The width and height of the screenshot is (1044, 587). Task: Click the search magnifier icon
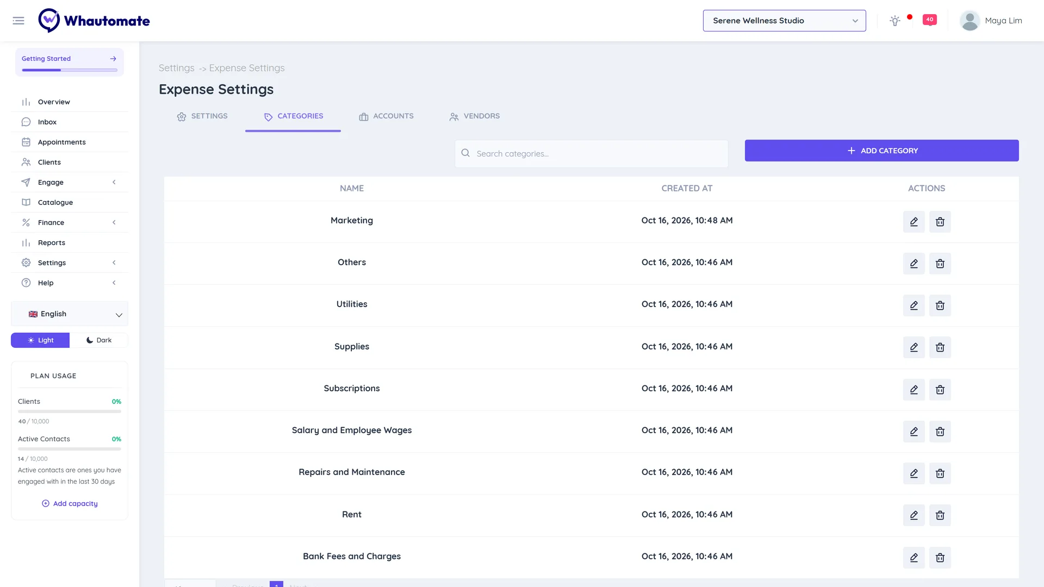pyautogui.click(x=465, y=153)
